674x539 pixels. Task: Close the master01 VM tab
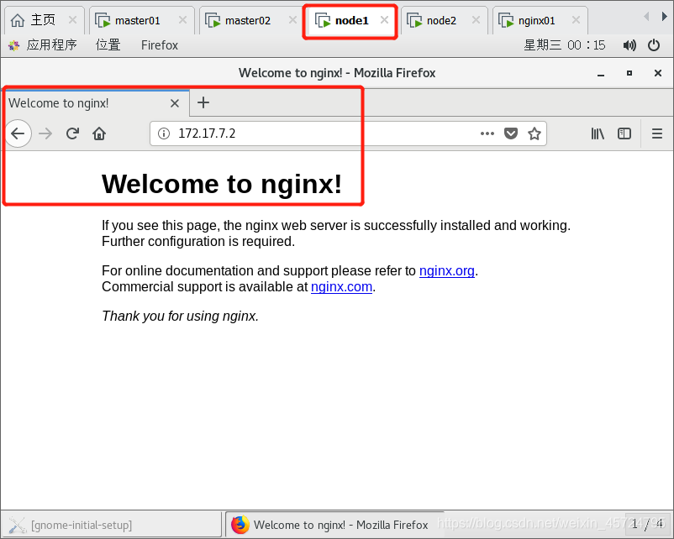pos(182,20)
